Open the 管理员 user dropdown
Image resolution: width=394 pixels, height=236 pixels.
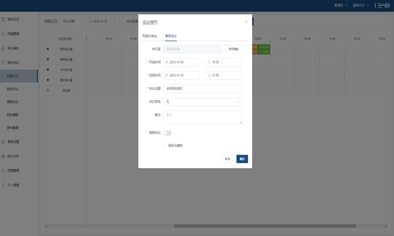[x=340, y=6]
